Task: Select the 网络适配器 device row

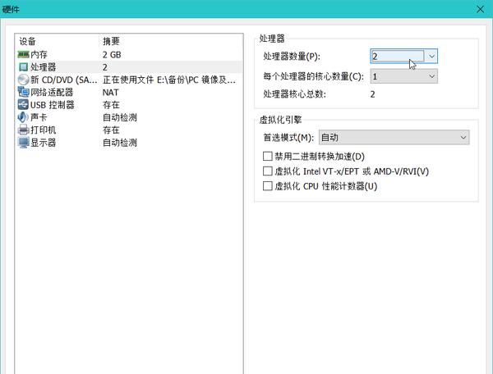Action: (129, 92)
